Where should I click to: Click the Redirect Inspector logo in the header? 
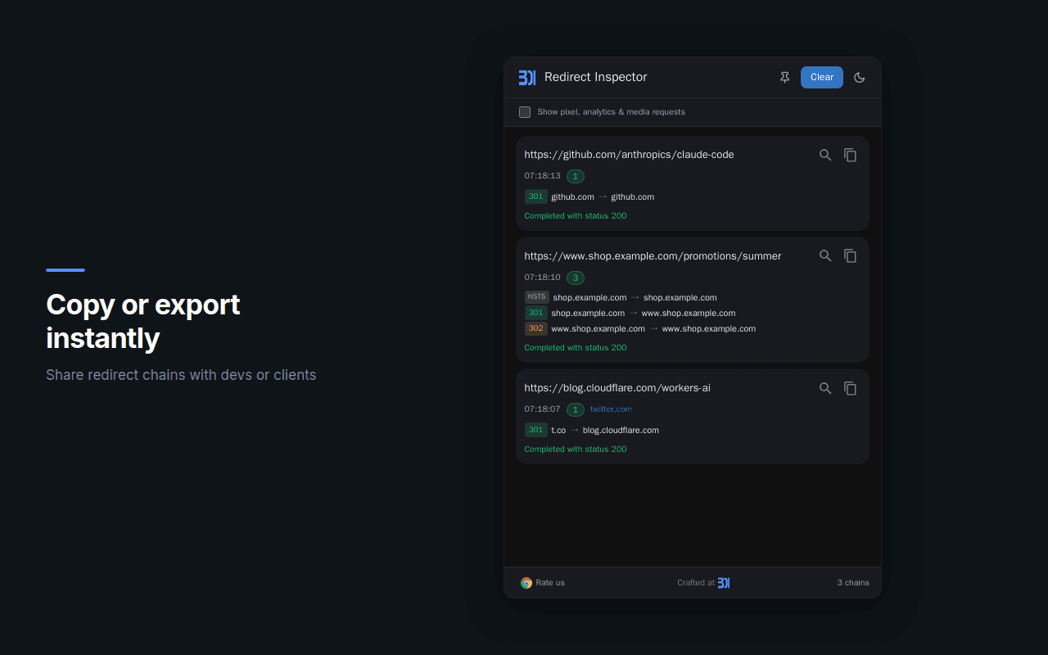pos(526,77)
